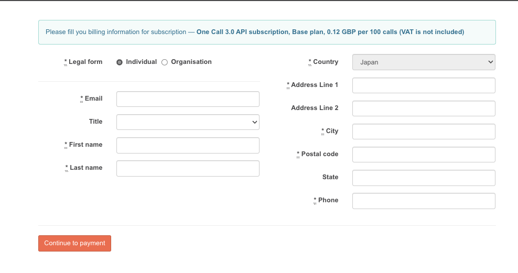The image size is (518, 273).
Task: Open the Country dropdown showing Japan
Action: tap(424, 62)
